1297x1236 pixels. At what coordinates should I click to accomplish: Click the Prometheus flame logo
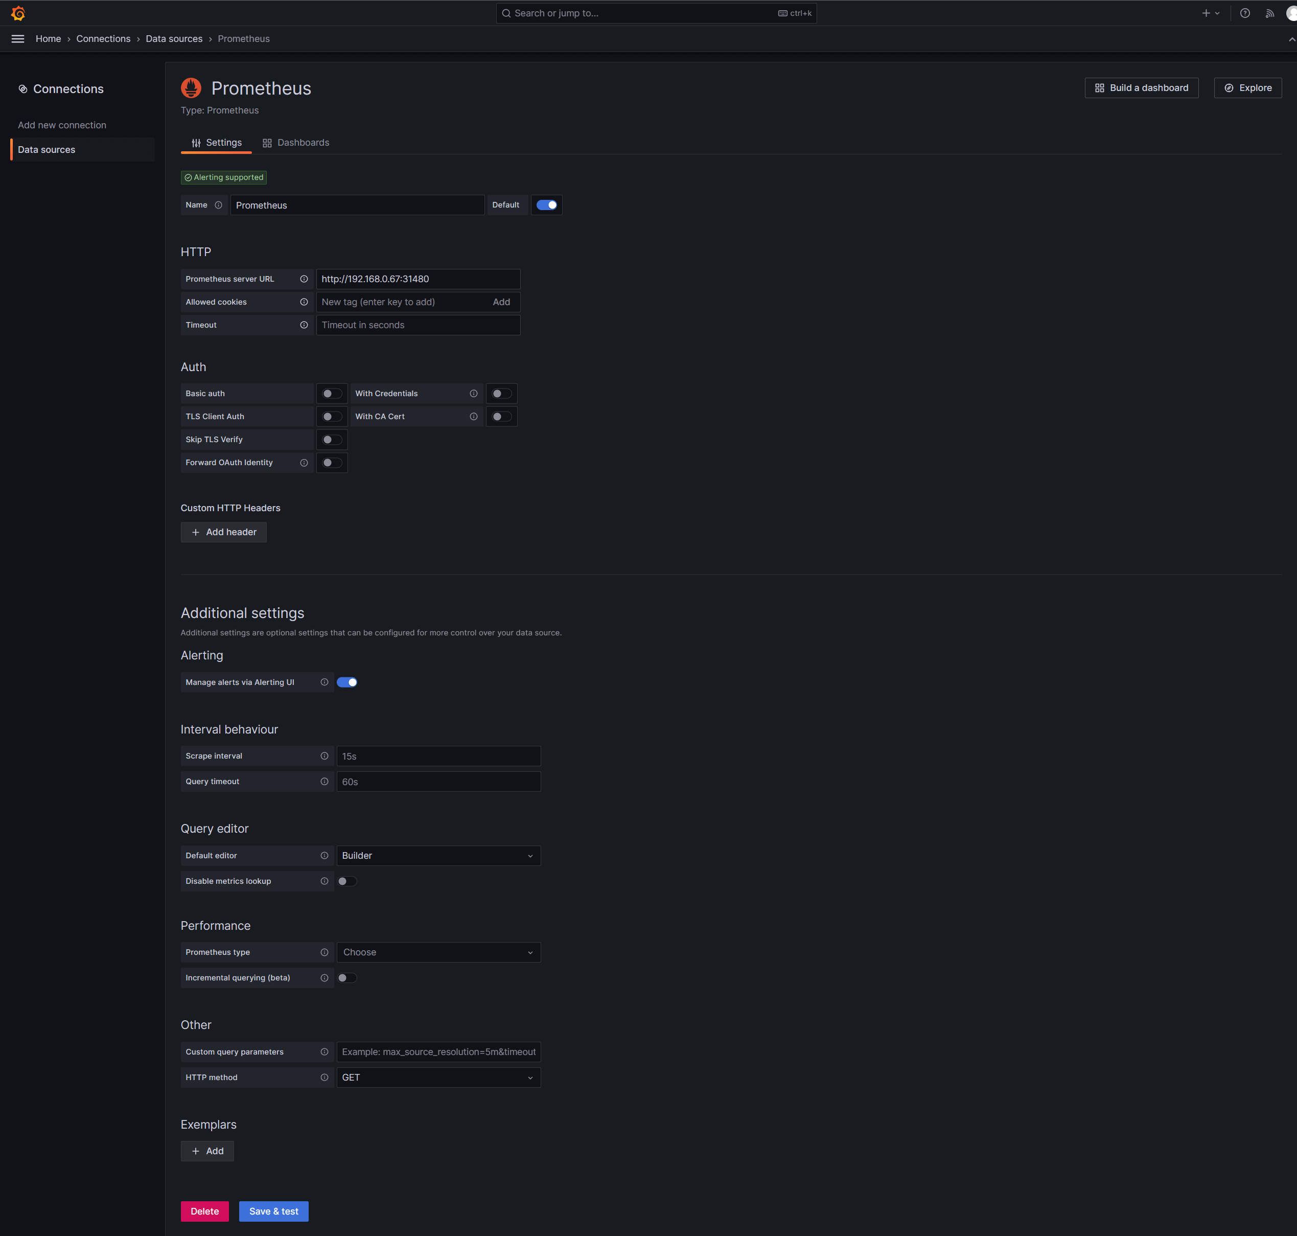[191, 87]
